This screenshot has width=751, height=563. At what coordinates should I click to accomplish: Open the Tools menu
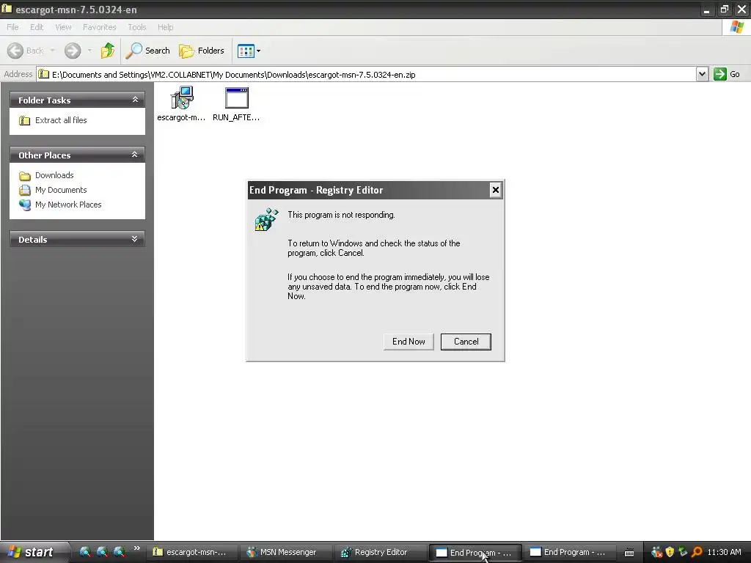click(x=137, y=27)
